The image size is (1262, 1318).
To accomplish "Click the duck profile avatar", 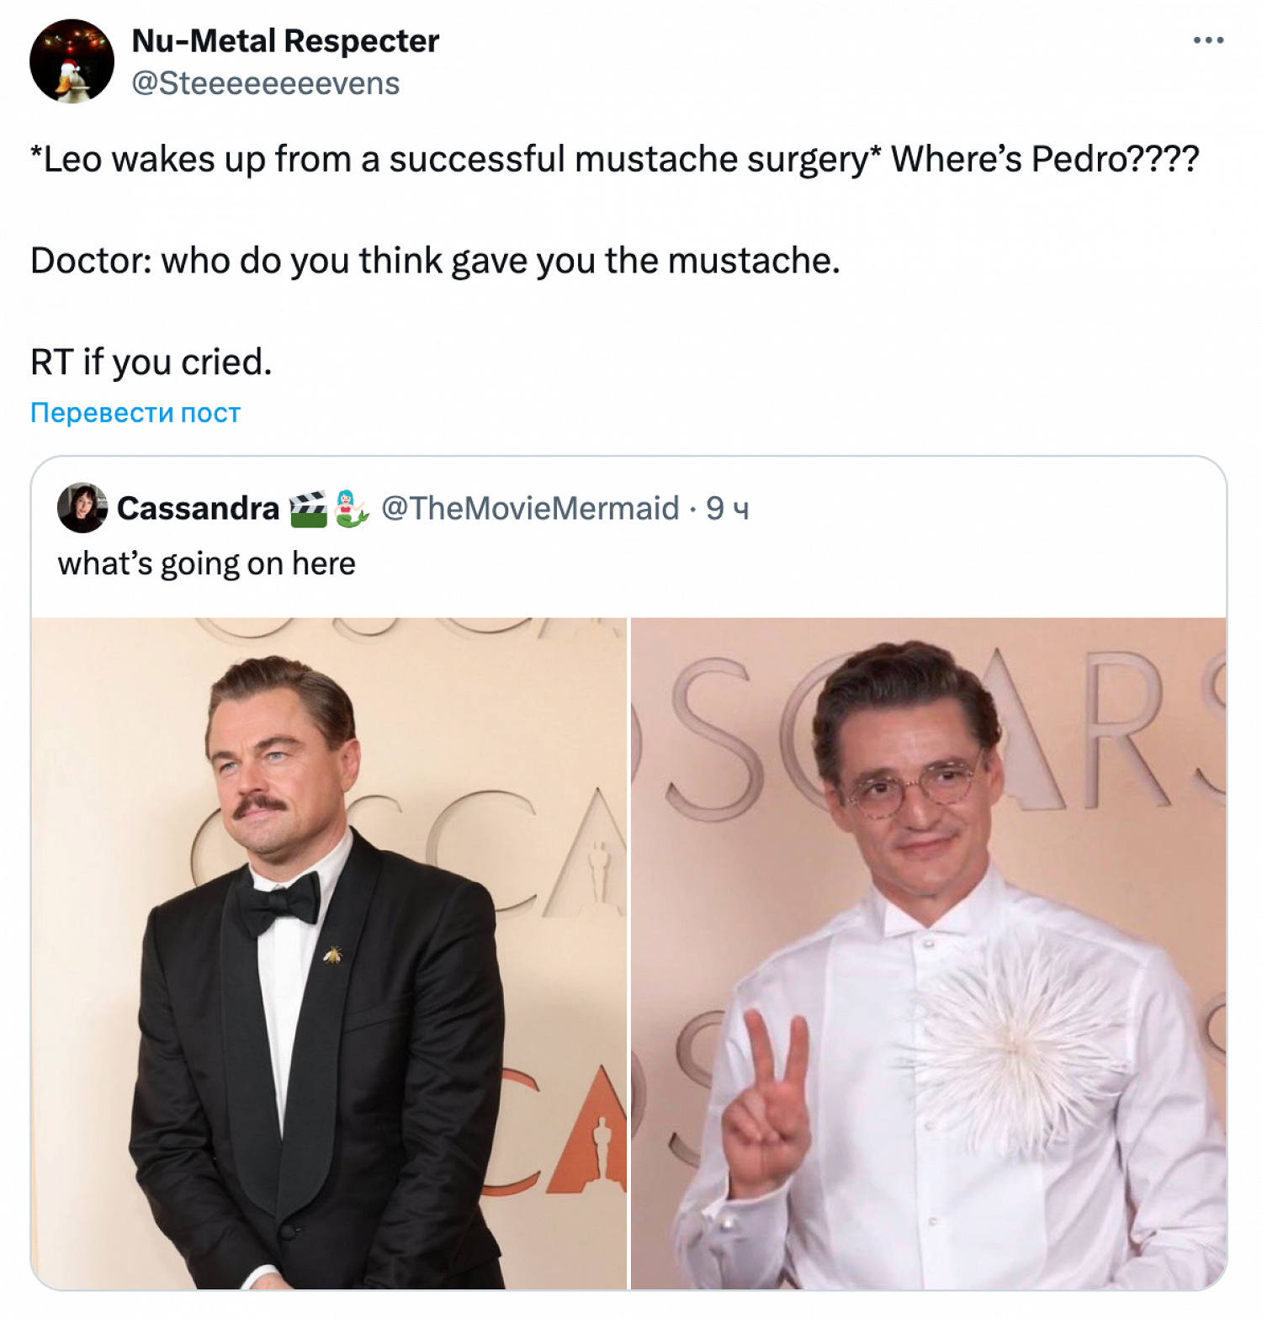I will pyautogui.click(x=72, y=61).
